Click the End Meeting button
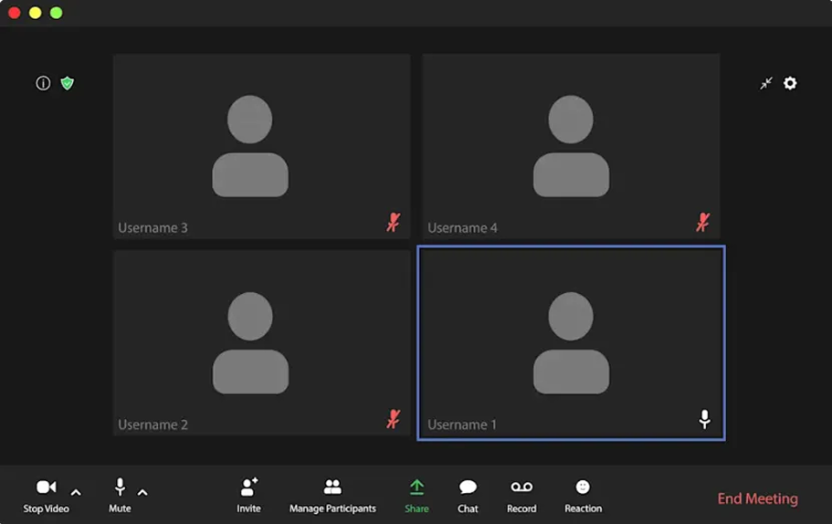This screenshot has width=832, height=524. point(757,498)
